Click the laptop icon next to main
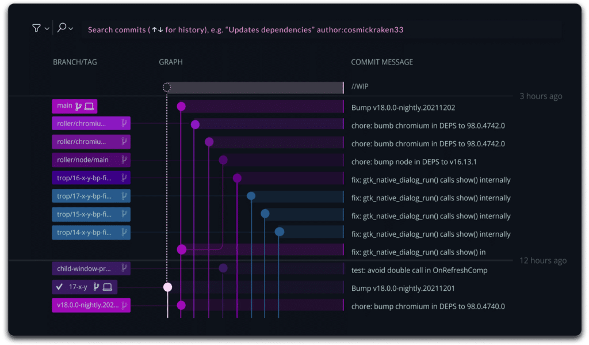This screenshot has height=345, width=589. pos(89,106)
